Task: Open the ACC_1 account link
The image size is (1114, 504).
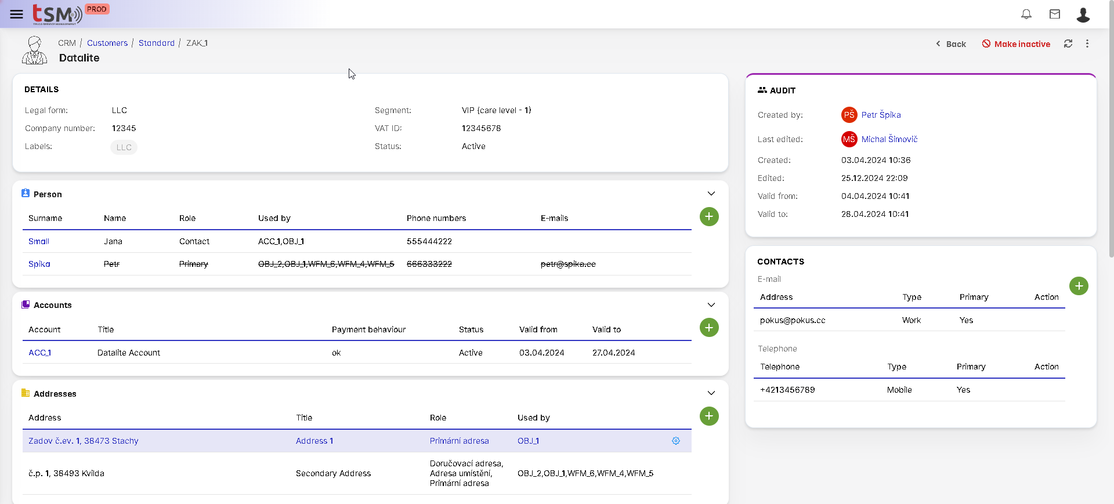Action: coord(39,353)
